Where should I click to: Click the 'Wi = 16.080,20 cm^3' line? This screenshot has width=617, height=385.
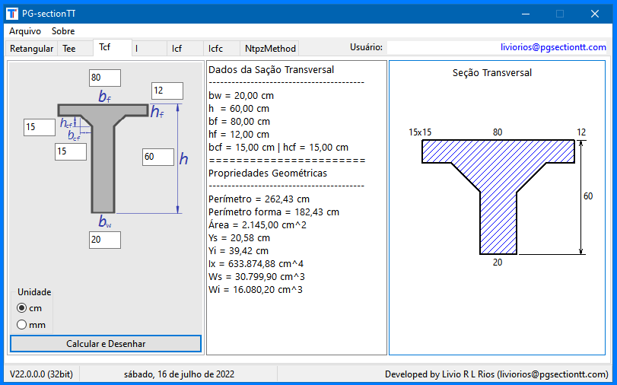[x=256, y=290]
